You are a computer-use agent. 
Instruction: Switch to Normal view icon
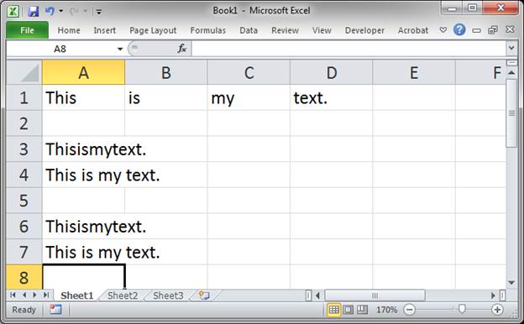coord(333,310)
